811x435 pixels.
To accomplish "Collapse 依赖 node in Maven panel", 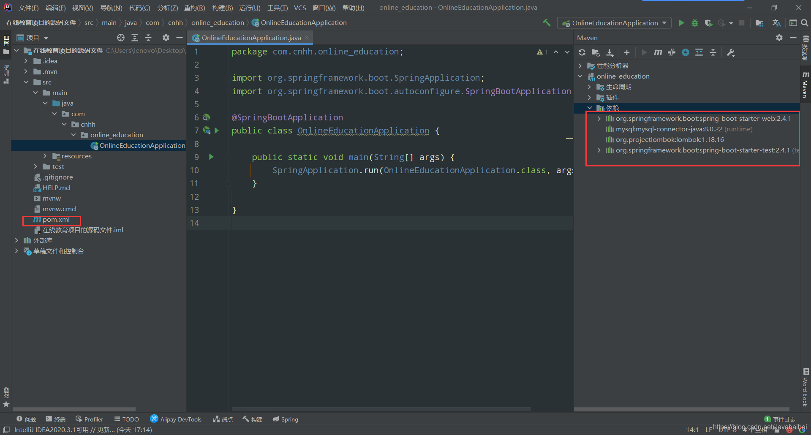I will [x=589, y=108].
